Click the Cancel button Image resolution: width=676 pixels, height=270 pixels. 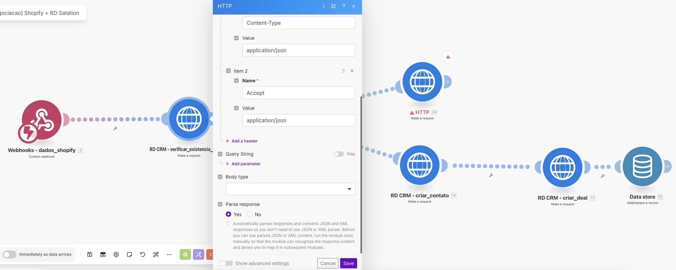[x=328, y=263]
